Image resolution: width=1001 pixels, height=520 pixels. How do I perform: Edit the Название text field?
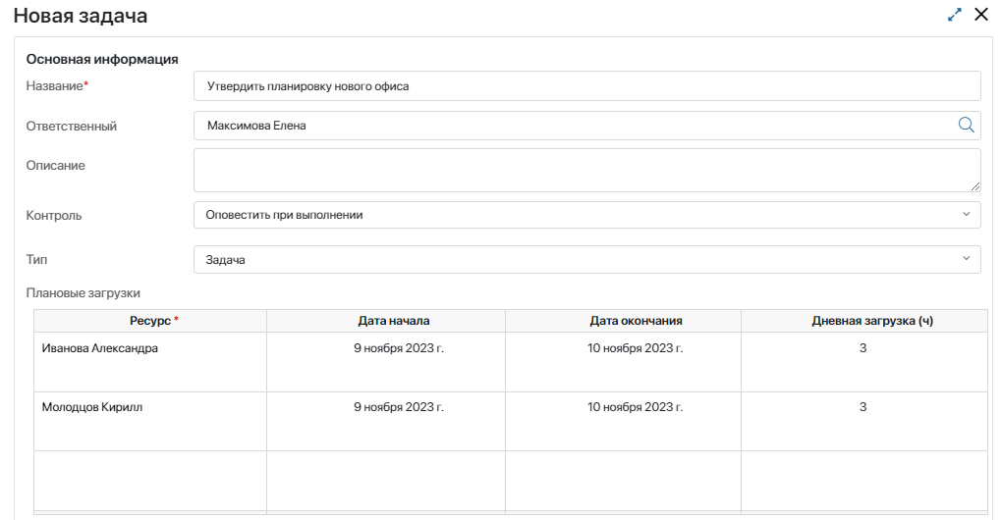coord(586,86)
